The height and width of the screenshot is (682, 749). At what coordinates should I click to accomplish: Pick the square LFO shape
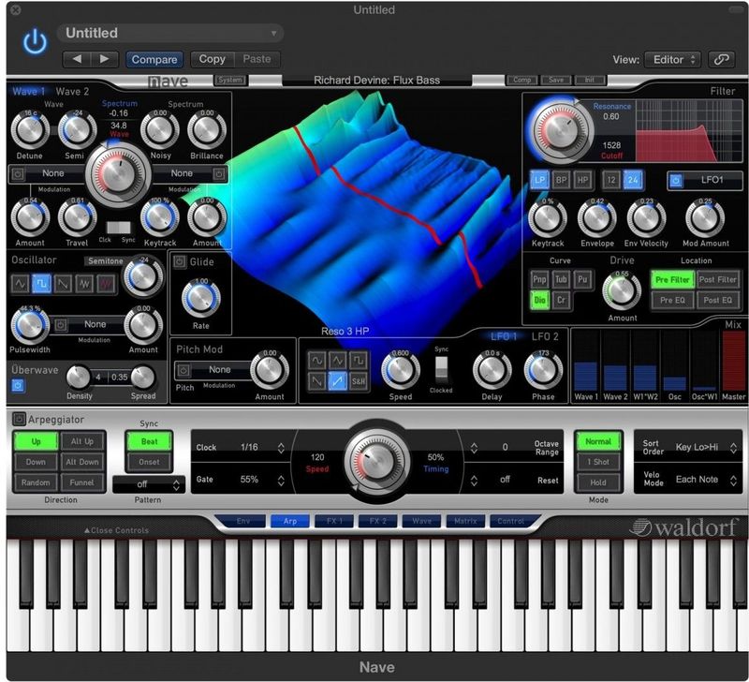(x=359, y=361)
